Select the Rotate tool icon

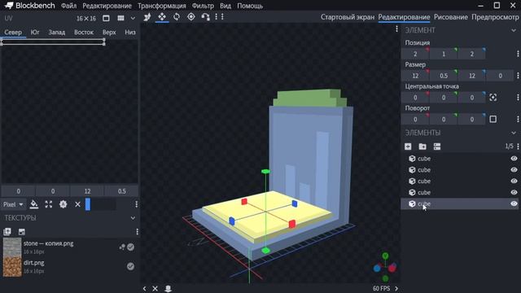click(177, 17)
